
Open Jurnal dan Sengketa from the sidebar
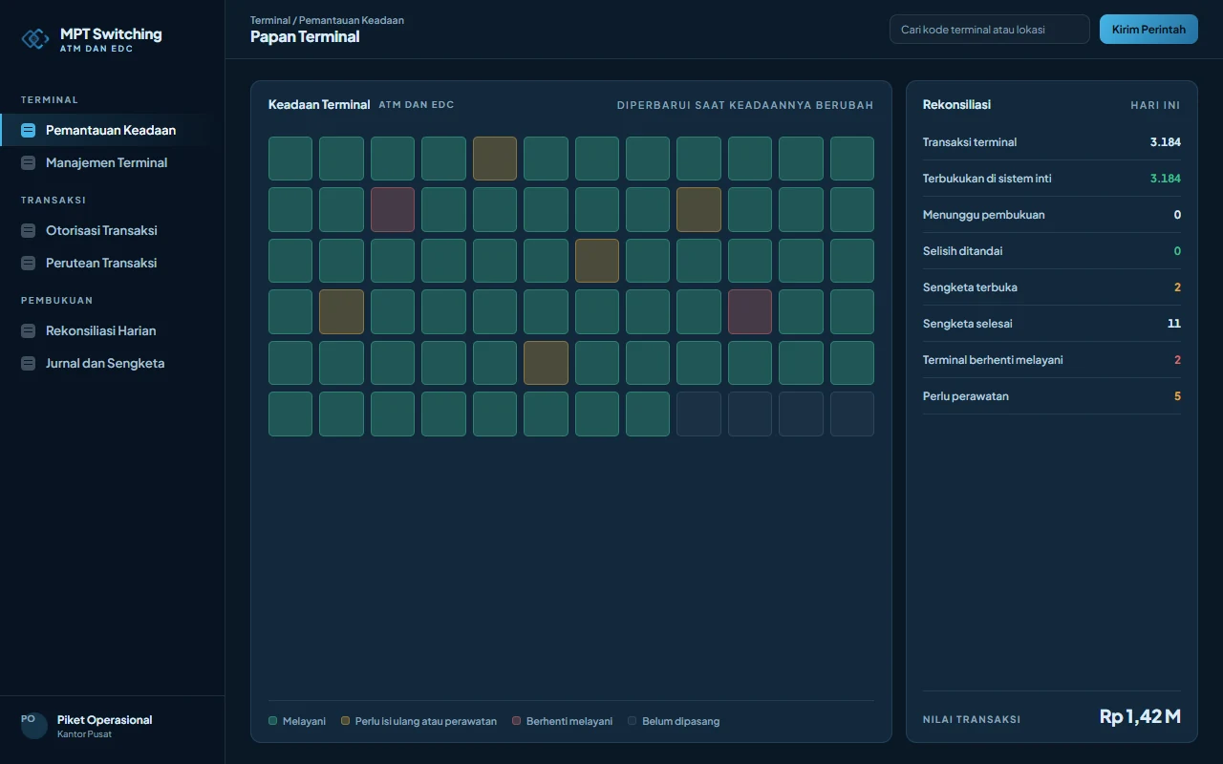pyautogui.click(x=113, y=363)
